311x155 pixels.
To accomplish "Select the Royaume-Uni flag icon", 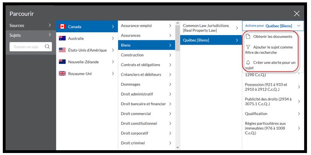I will [62, 74].
